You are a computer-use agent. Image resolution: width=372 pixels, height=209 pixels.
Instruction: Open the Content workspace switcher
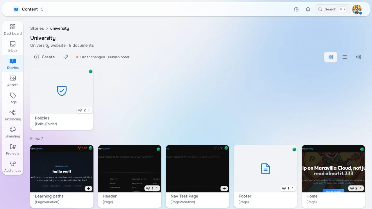tap(28, 9)
